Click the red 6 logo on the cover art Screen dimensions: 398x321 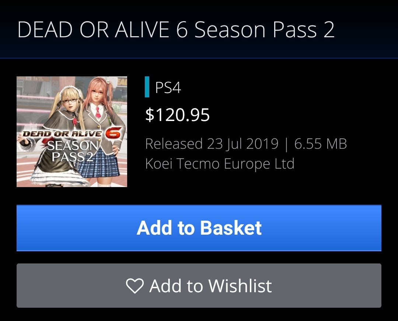[x=113, y=133]
